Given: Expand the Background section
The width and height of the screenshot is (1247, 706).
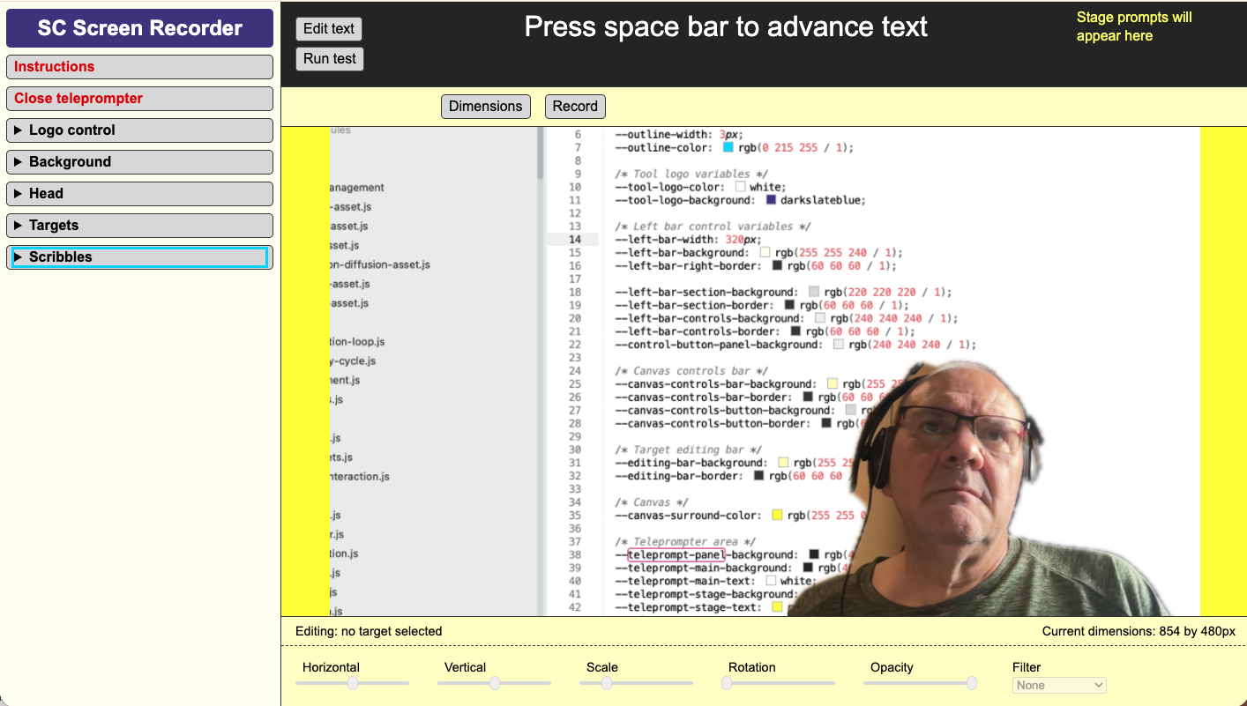Looking at the screenshot, I should point(139,161).
